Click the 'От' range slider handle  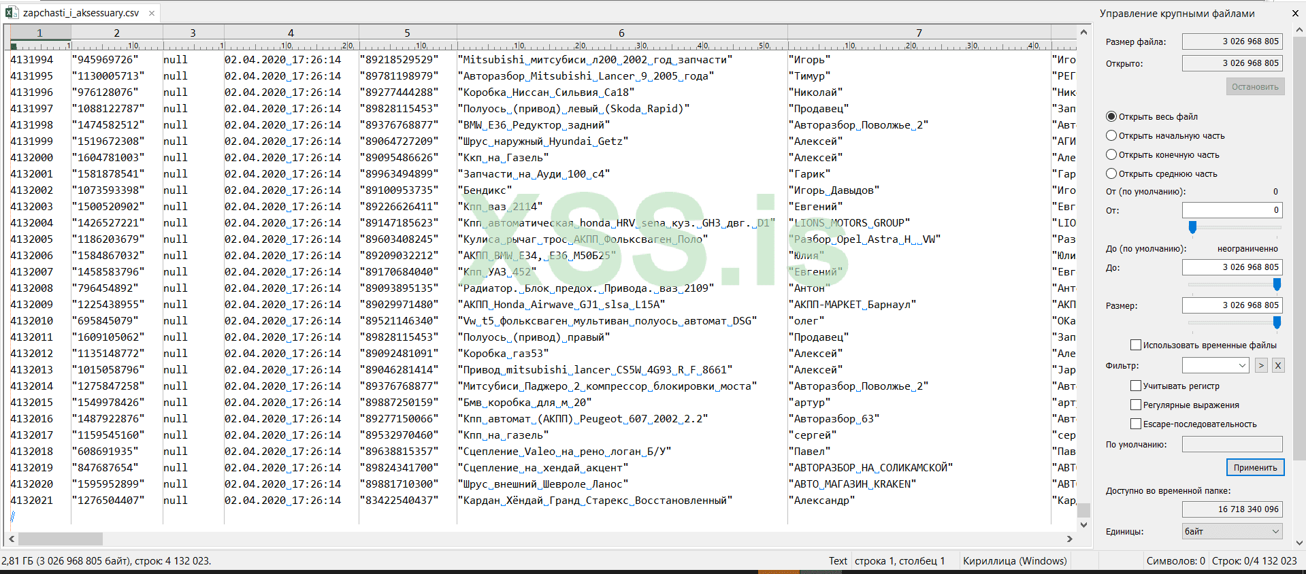[x=1192, y=227]
